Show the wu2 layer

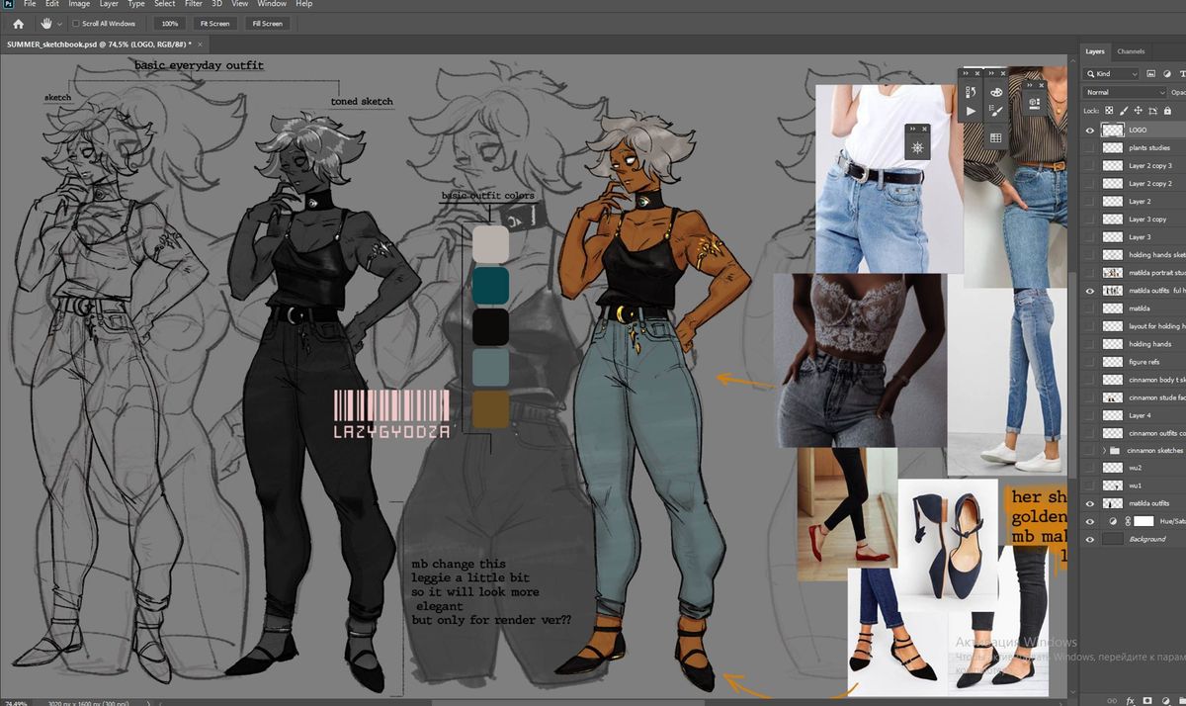(1090, 468)
